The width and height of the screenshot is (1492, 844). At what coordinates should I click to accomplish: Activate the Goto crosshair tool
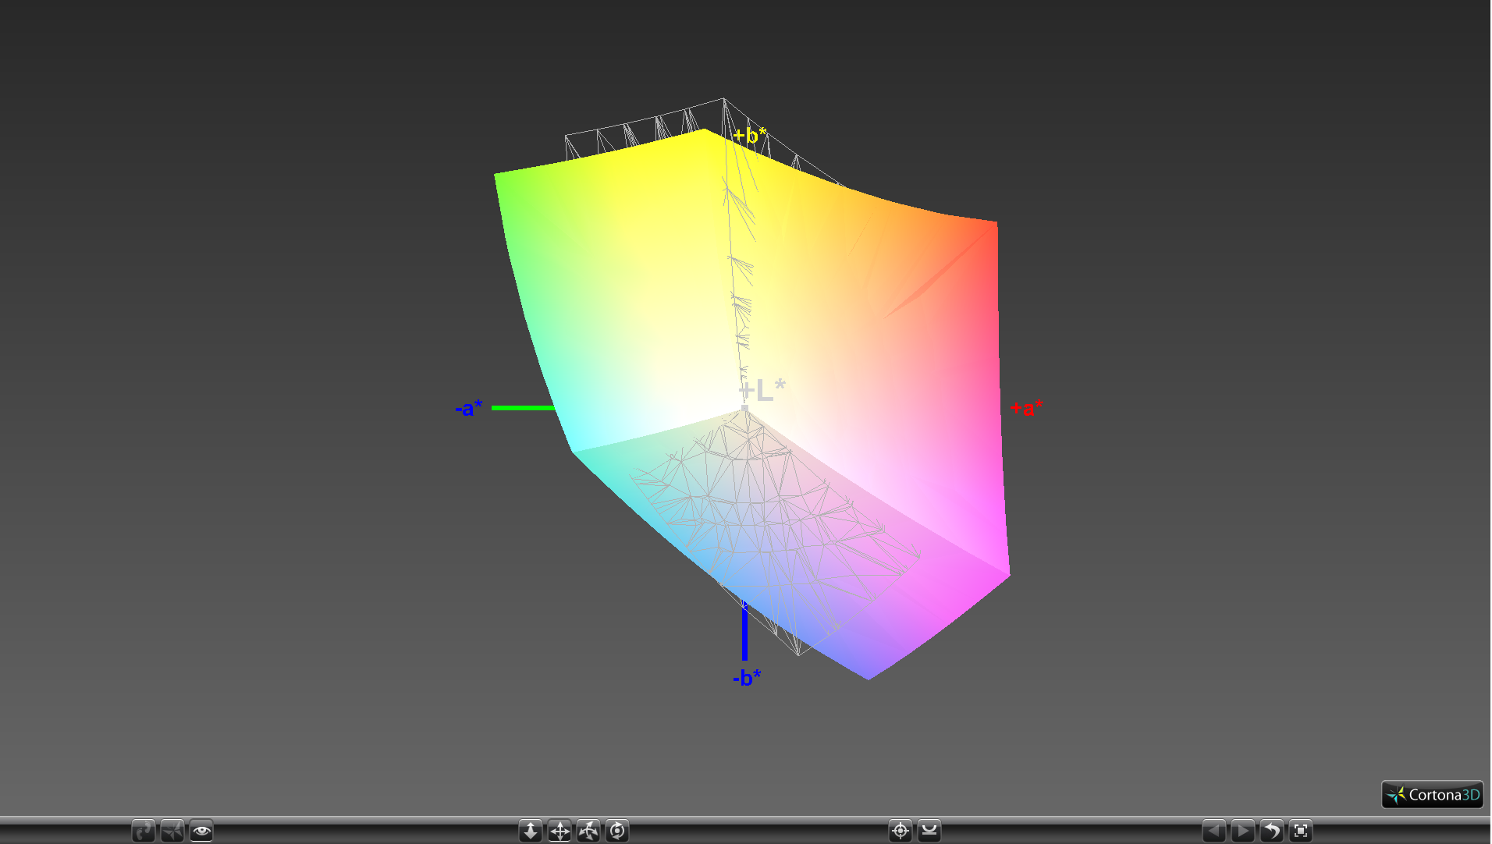901,832
